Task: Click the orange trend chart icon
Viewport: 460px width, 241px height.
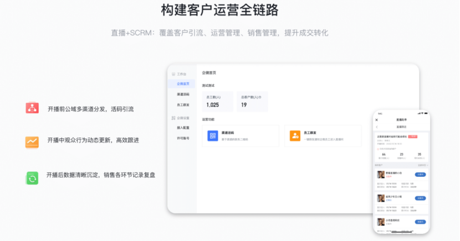Action: [32, 142]
